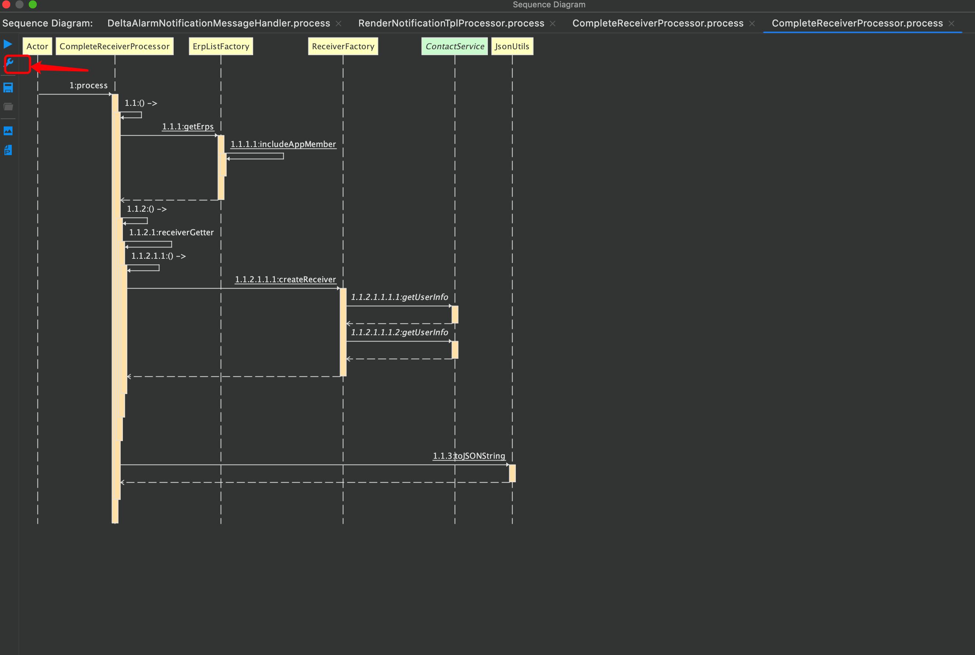Click the red close window button
The image size is (975, 655).
tap(6, 4)
